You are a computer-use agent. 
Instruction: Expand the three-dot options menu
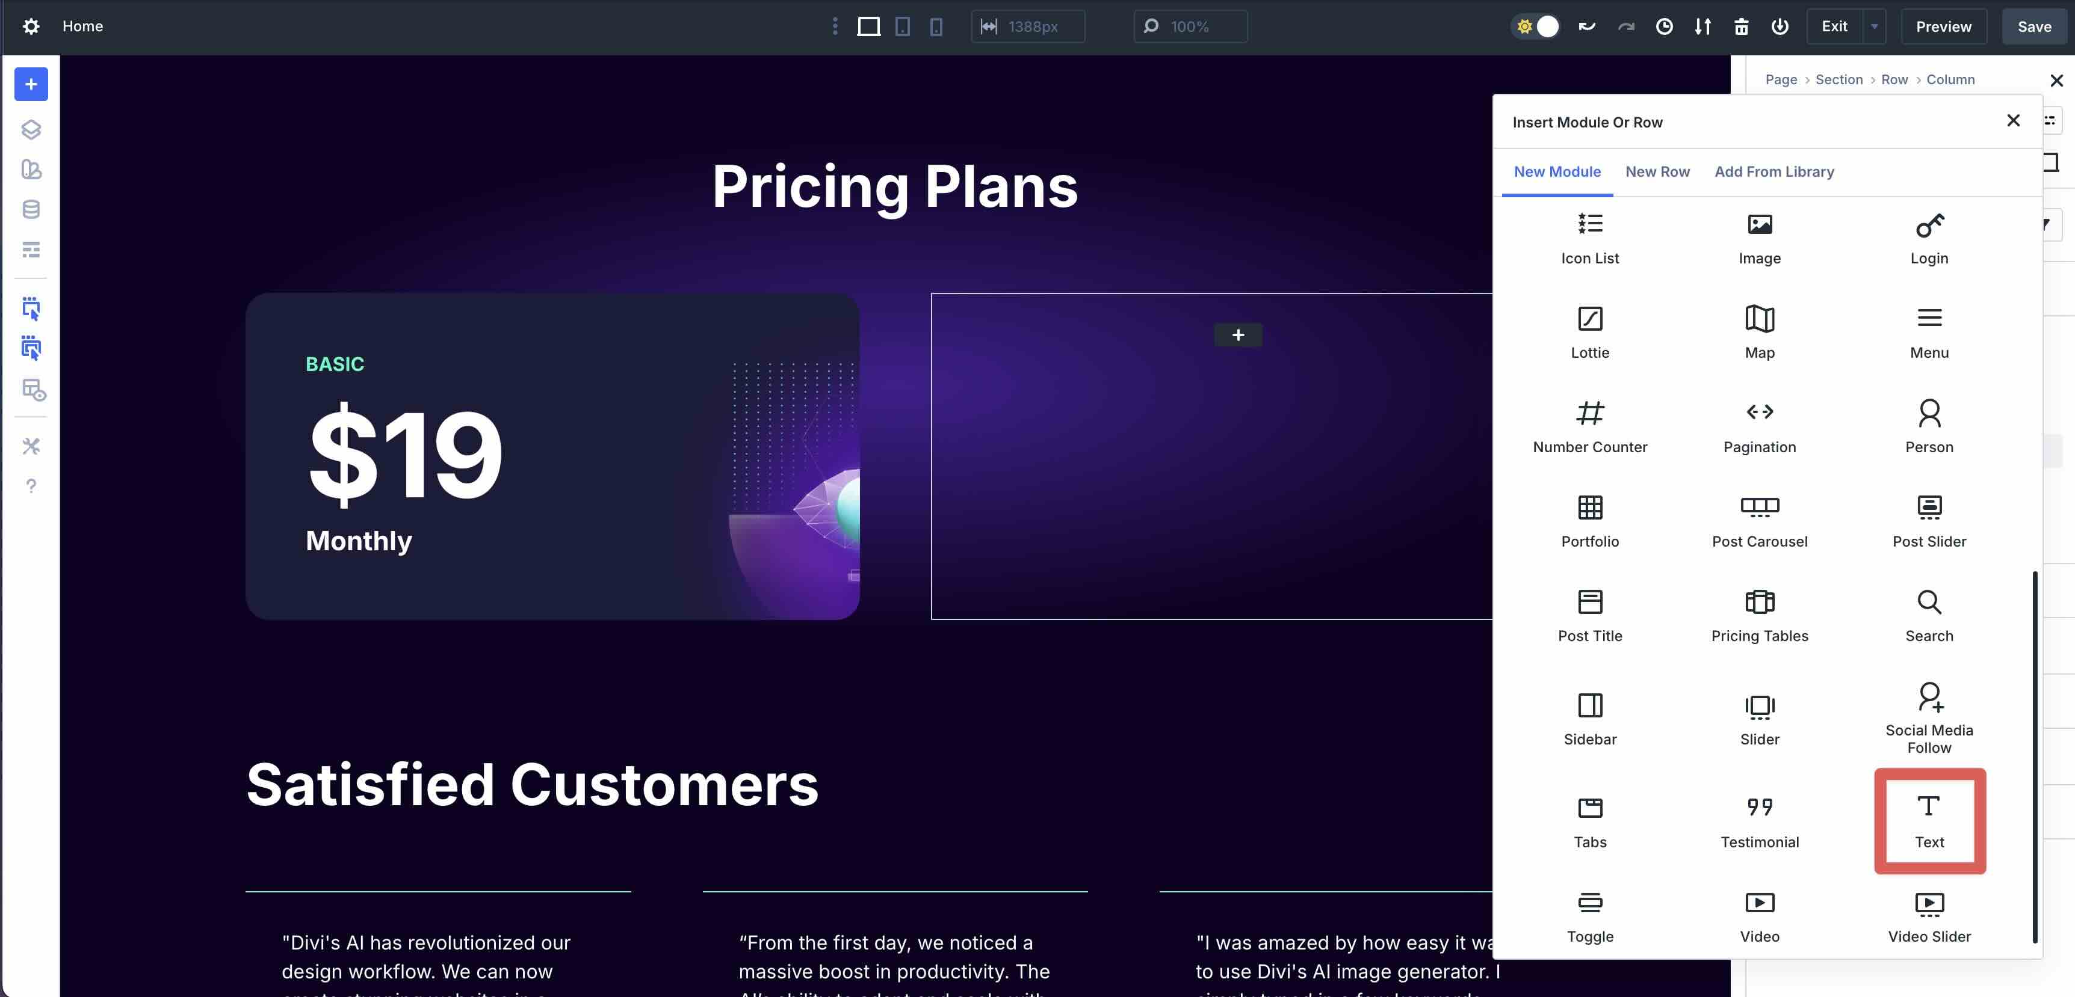pos(835,26)
